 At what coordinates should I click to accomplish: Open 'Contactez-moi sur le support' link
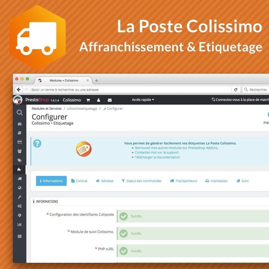coord(157,153)
